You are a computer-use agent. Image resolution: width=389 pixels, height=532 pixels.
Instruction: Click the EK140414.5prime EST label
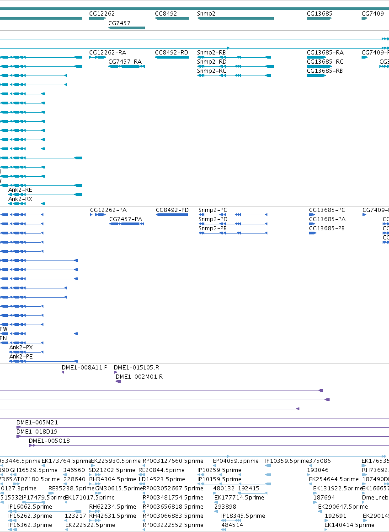349,525
